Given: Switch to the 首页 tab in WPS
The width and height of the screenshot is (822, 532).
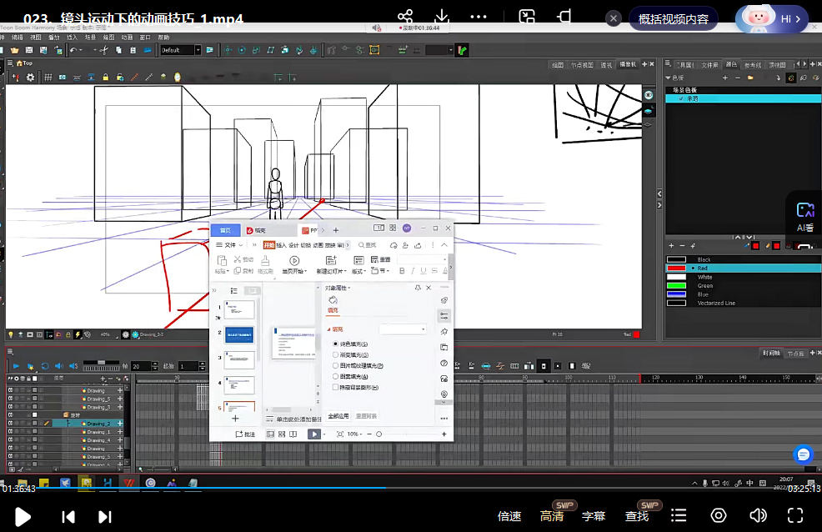Looking at the screenshot, I should pos(224,230).
